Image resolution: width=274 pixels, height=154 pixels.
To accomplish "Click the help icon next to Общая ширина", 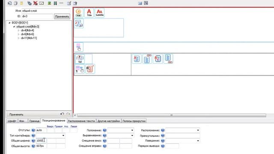I will point(33,141).
